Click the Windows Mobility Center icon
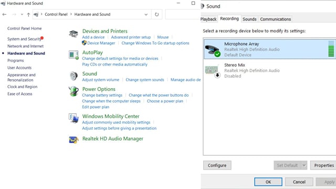This screenshot has height=189, width=336. click(x=73, y=118)
